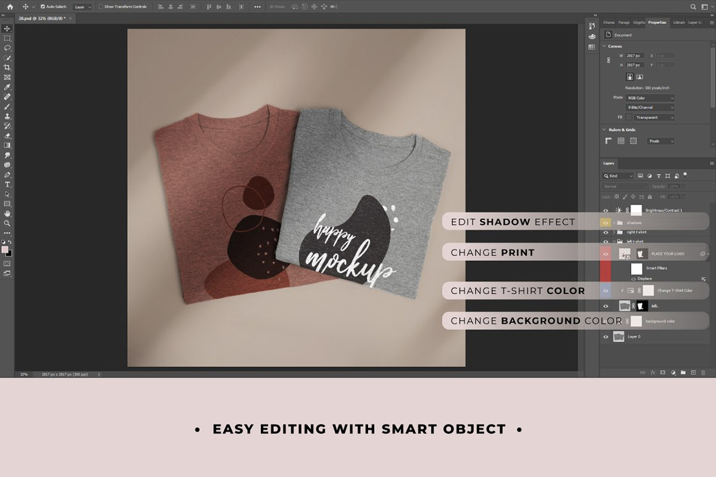Click the canvas width input field
The width and height of the screenshot is (716, 477).
635,55
